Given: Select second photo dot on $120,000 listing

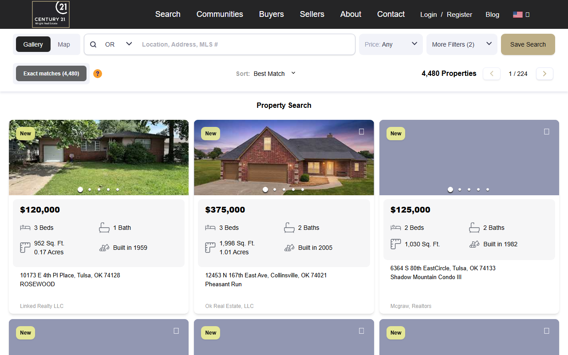Looking at the screenshot, I should (x=90, y=189).
